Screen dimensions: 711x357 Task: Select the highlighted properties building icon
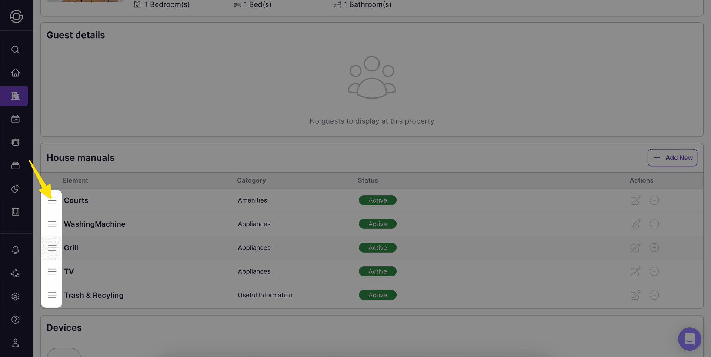click(15, 96)
